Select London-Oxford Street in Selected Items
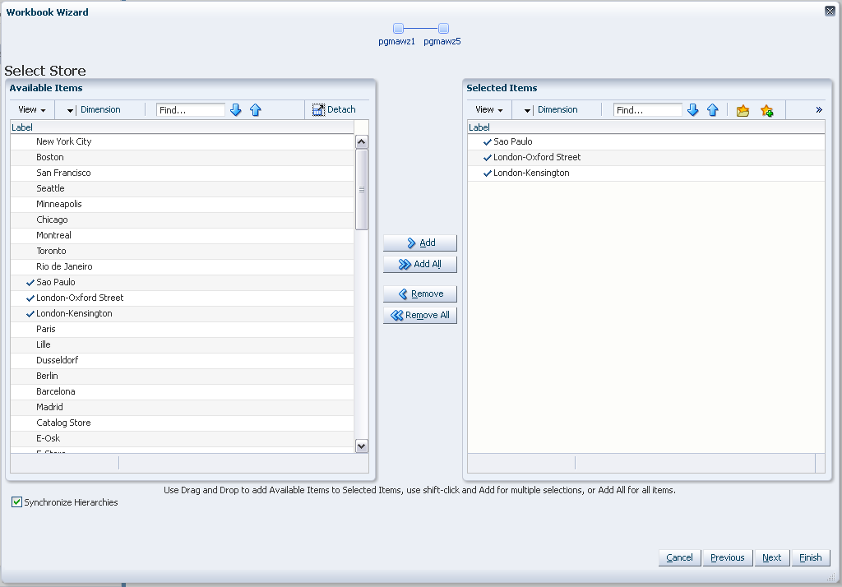 (x=646, y=157)
